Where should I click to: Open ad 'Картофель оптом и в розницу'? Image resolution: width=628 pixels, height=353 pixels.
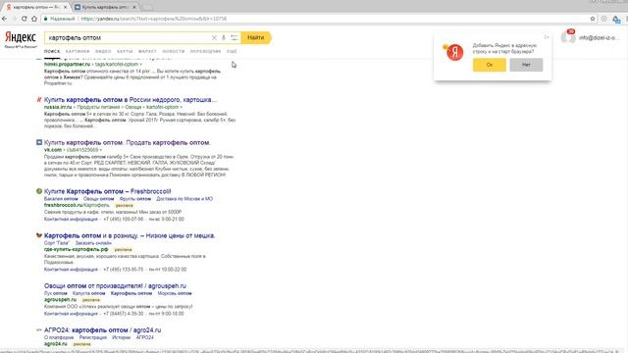click(x=130, y=235)
